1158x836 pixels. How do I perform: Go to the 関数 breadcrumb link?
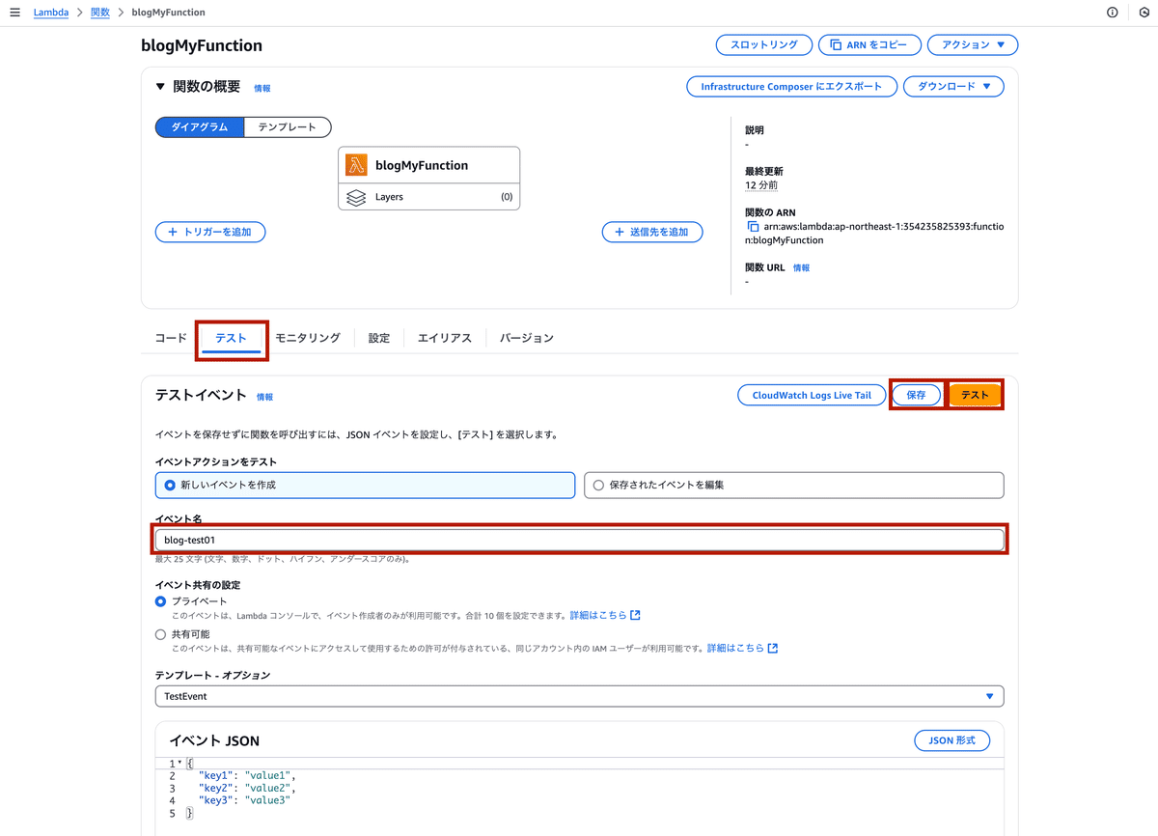100,13
